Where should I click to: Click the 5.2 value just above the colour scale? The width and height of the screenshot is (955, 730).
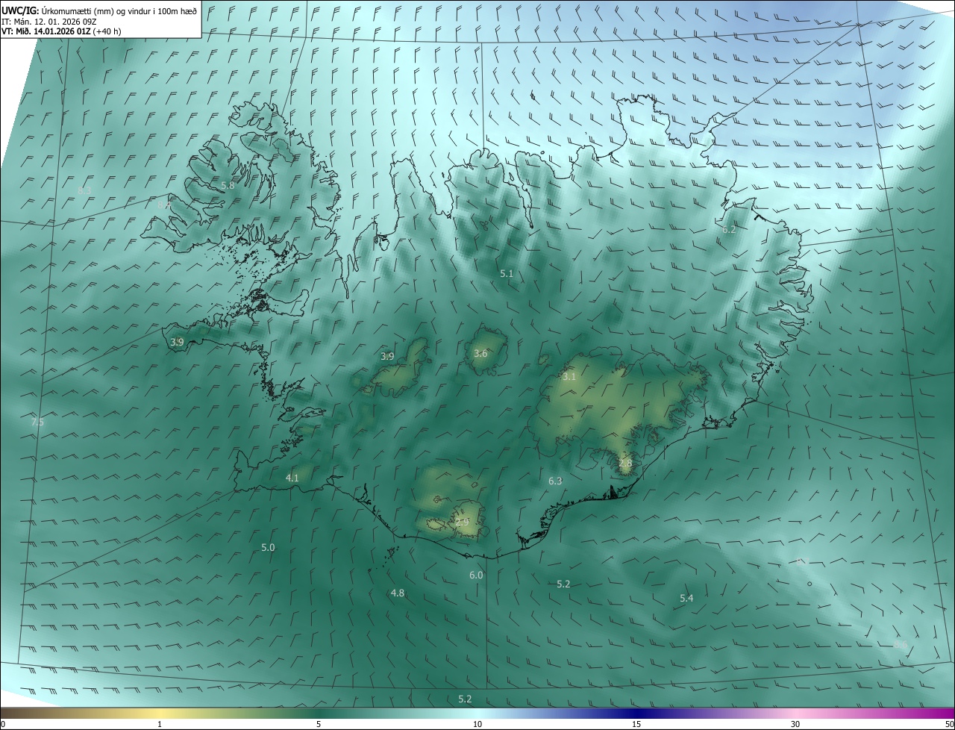click(465, 699)
